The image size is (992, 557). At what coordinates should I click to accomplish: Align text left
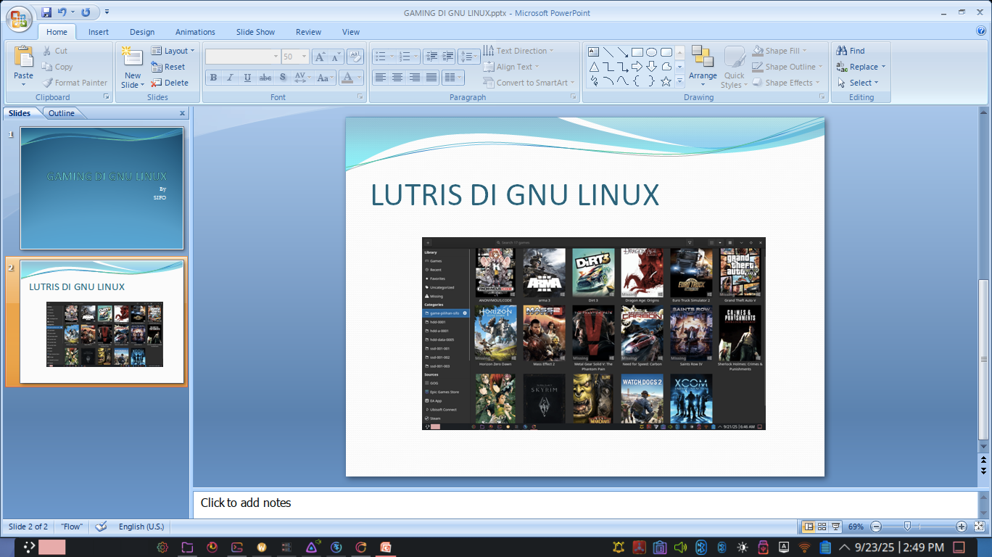point(380,78)
